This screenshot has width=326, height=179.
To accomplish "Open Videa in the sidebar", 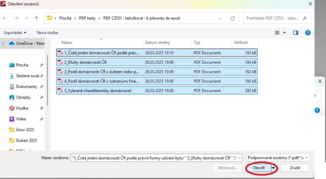I will tap(17, 119).
